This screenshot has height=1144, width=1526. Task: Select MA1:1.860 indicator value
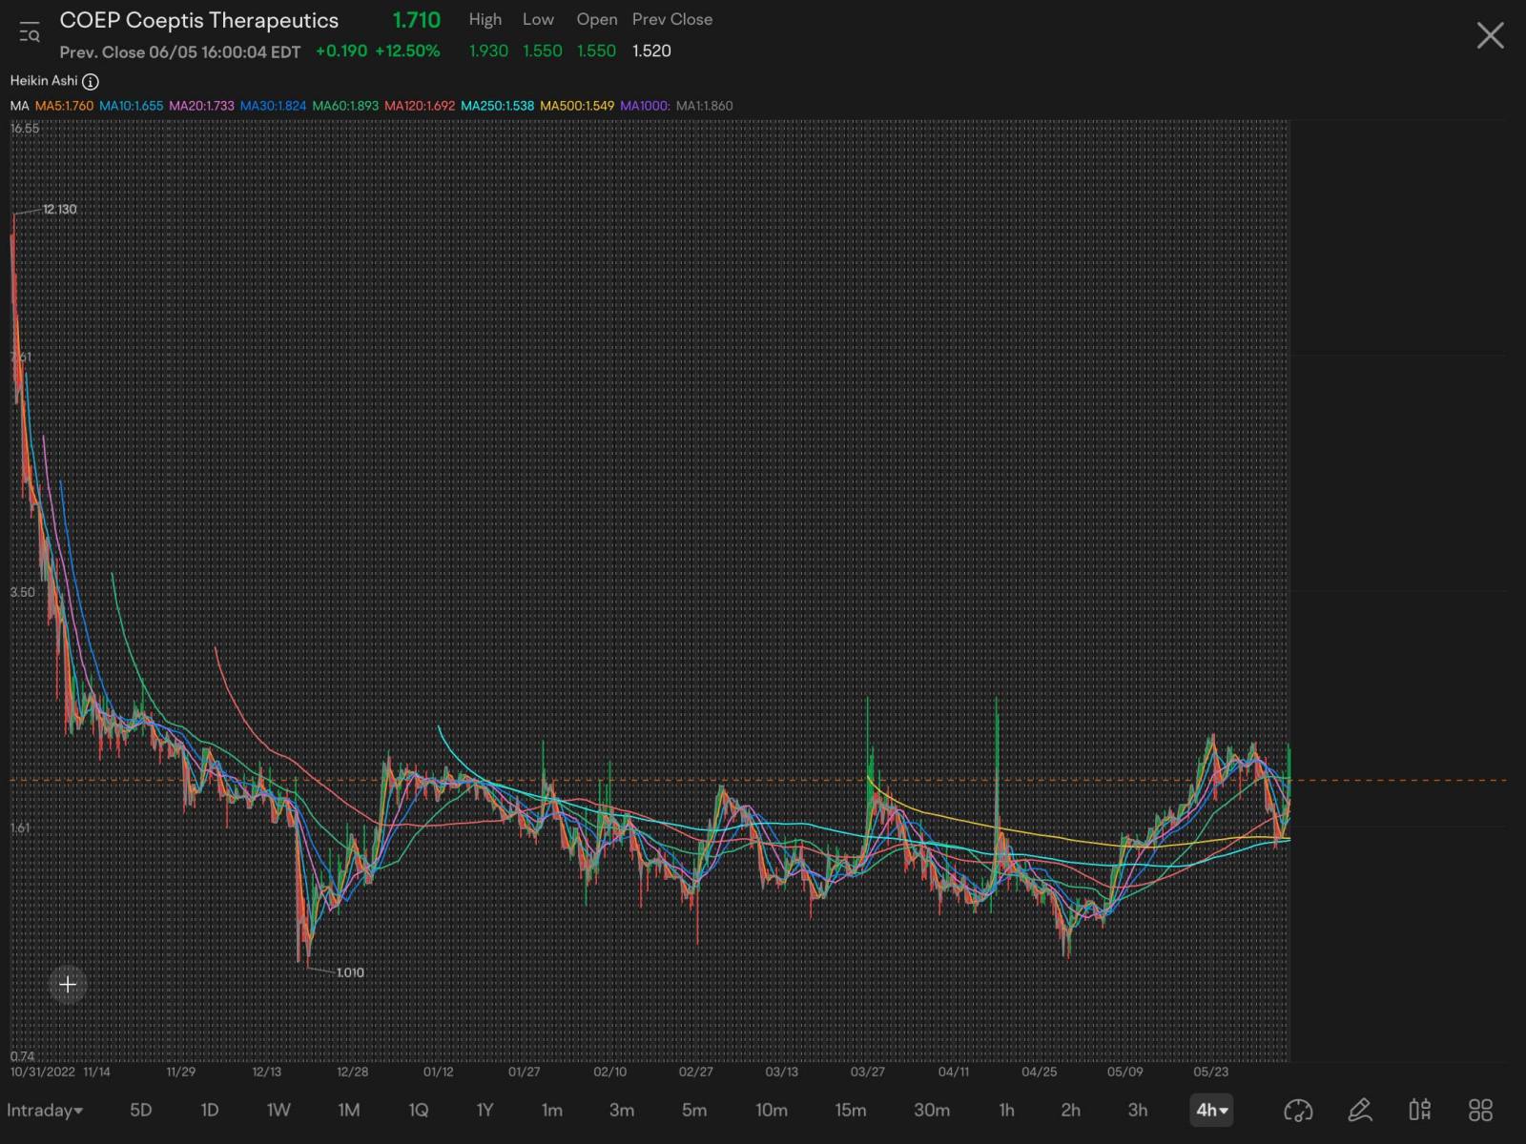(x=704, y=106)
